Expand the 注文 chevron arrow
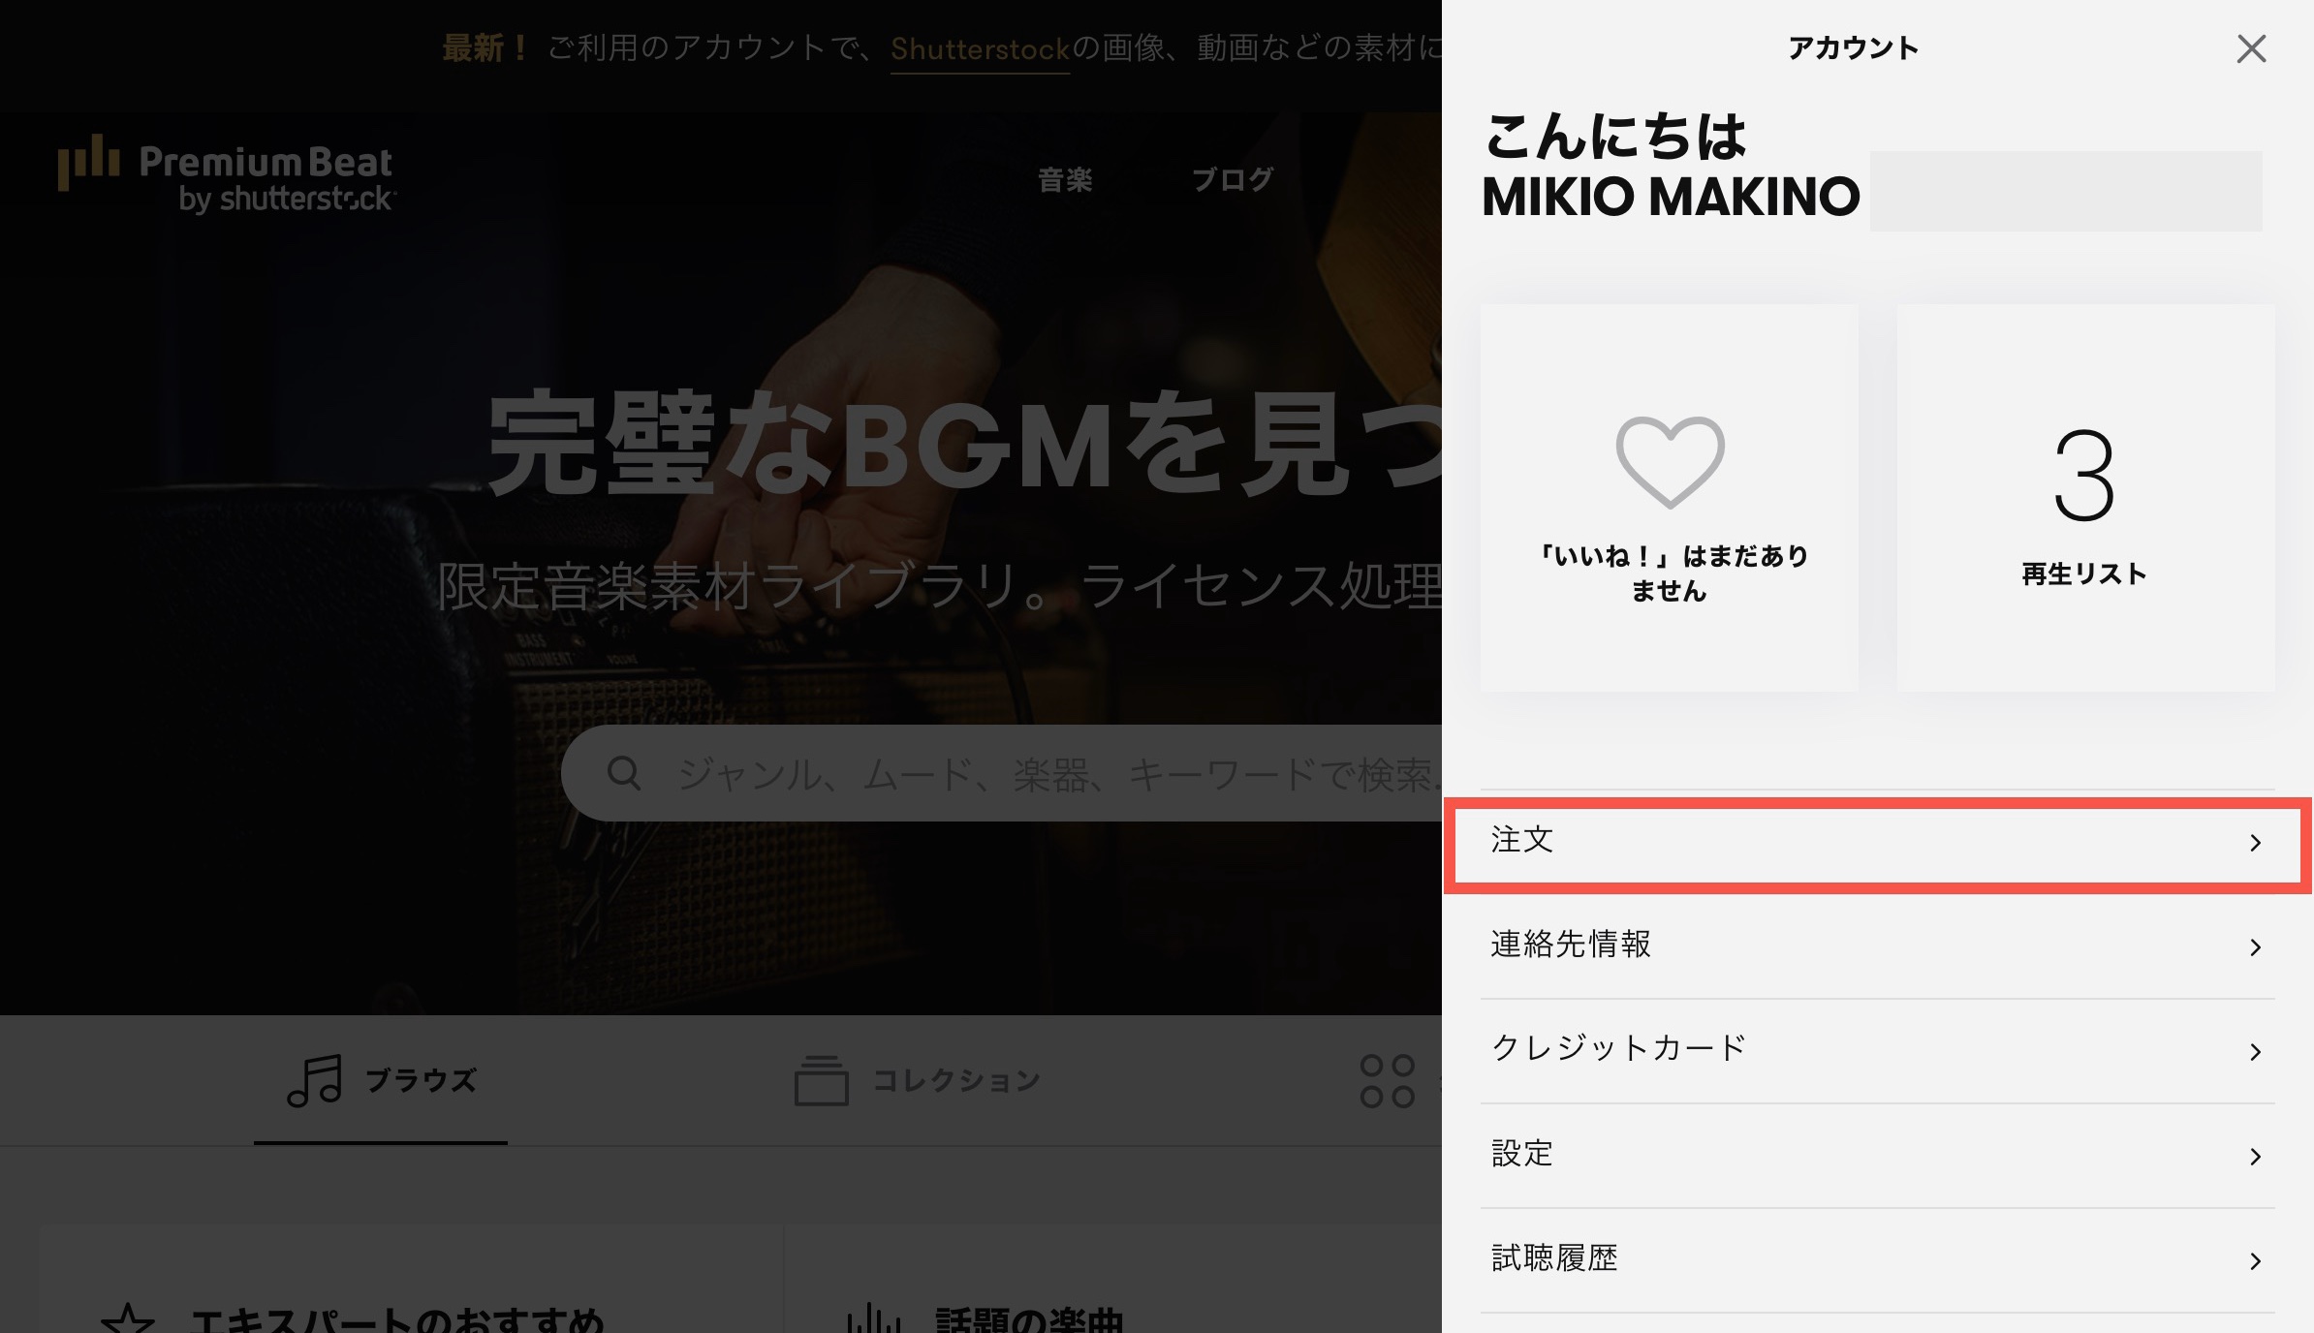The image size is (2314, 1333). click(x=2255, y=843)
